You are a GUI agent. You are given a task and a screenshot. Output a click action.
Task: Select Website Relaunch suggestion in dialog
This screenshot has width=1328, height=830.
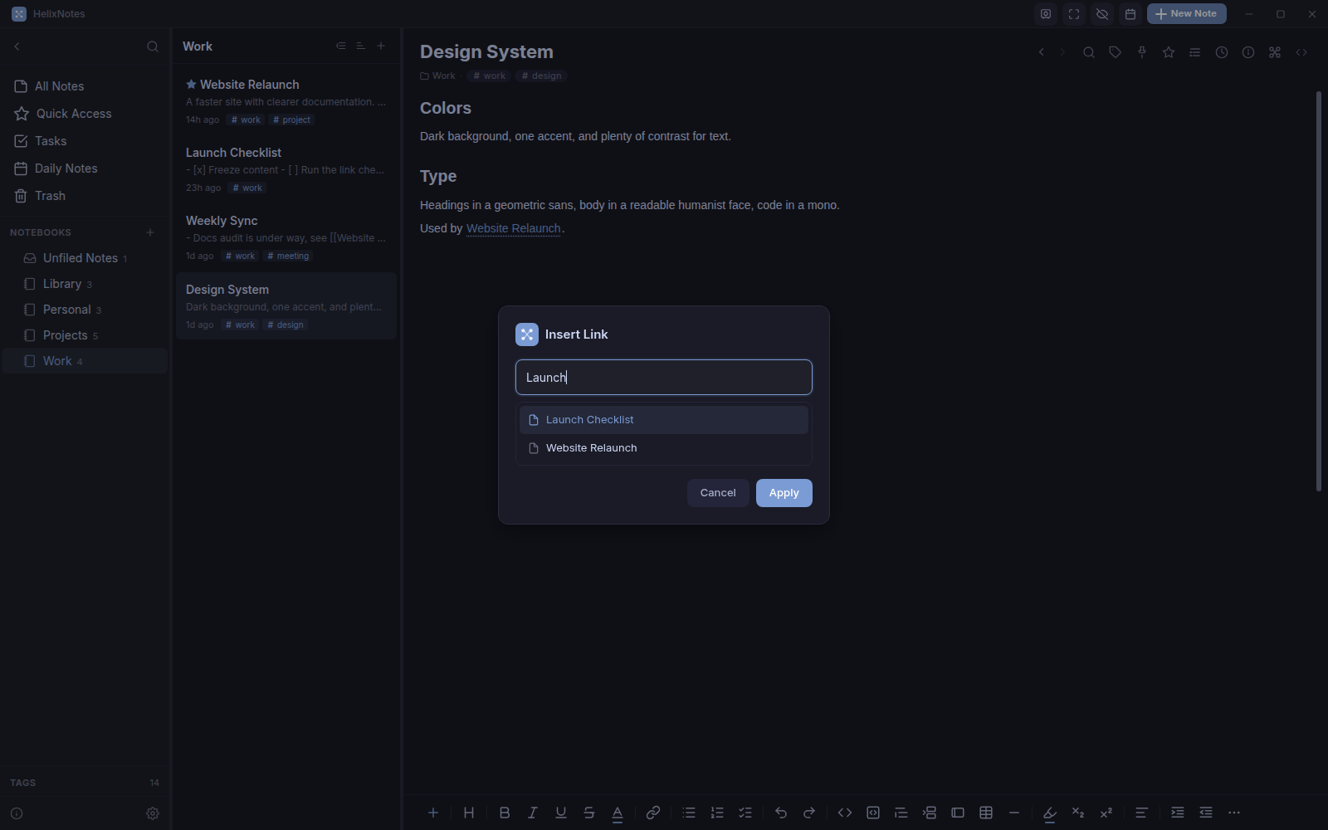(x=664, y=448)
